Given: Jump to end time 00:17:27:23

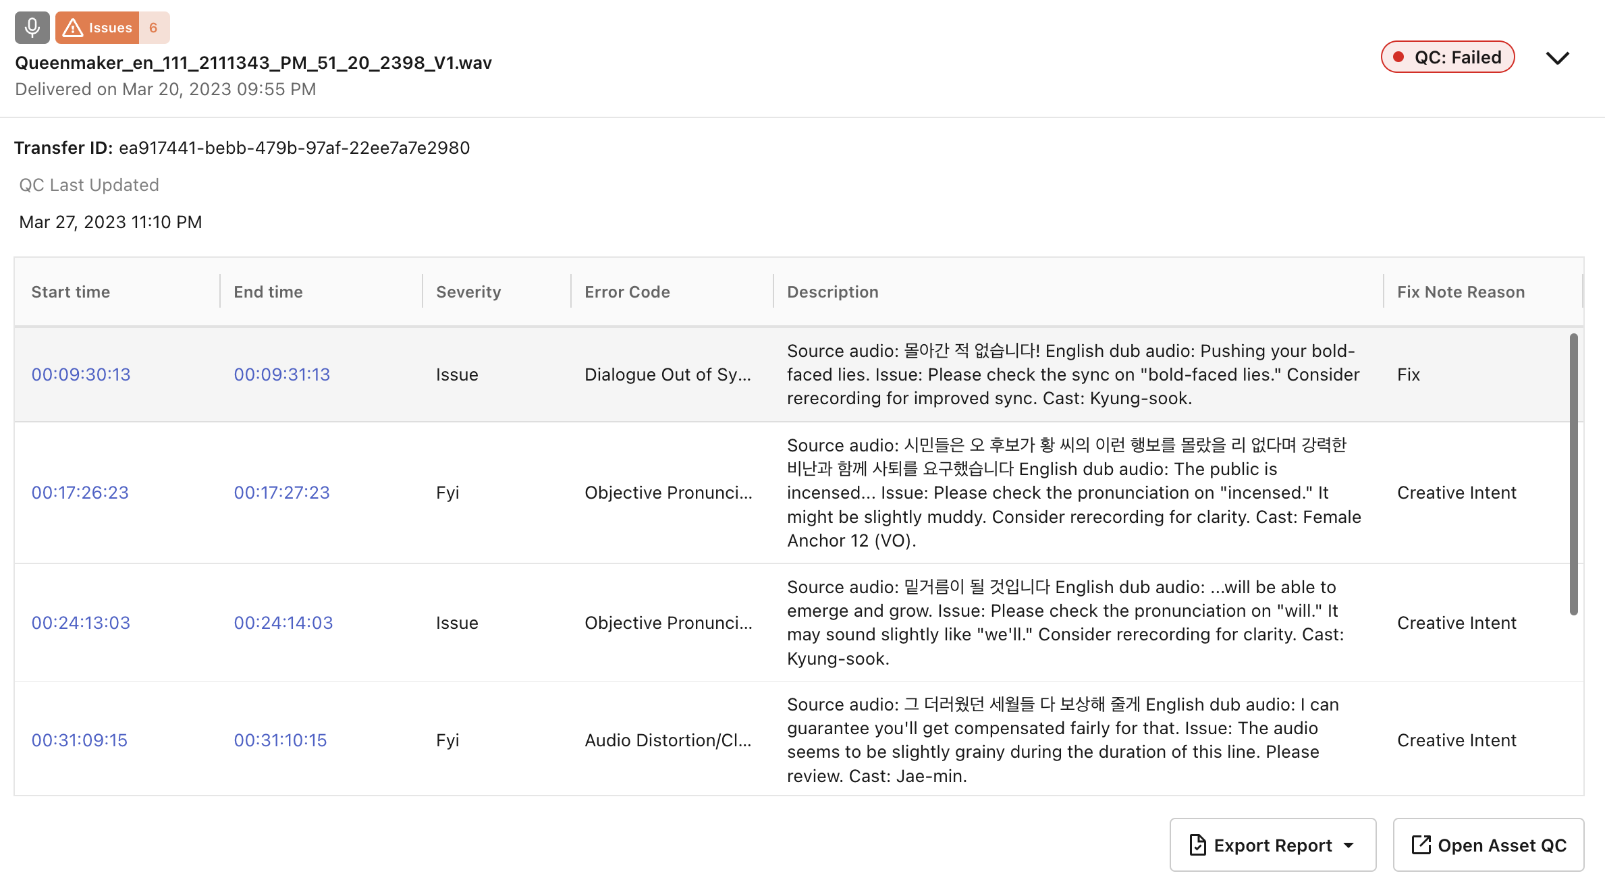Looking at the screenshot, I should click(x=282, y=493).
